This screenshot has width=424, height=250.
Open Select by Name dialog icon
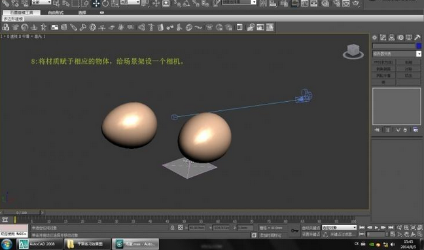pyautogui.click(x=65, y=3)
